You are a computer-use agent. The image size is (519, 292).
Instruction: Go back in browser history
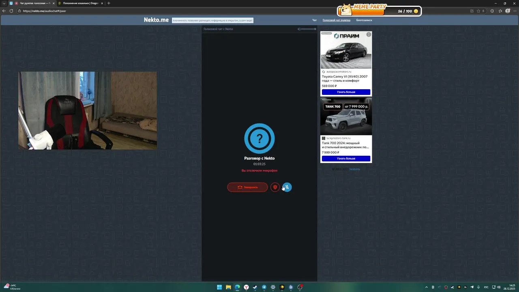coord(4,11)
